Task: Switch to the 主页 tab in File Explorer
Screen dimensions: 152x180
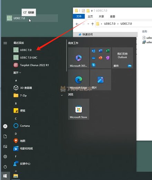Action: click(90, 17)
